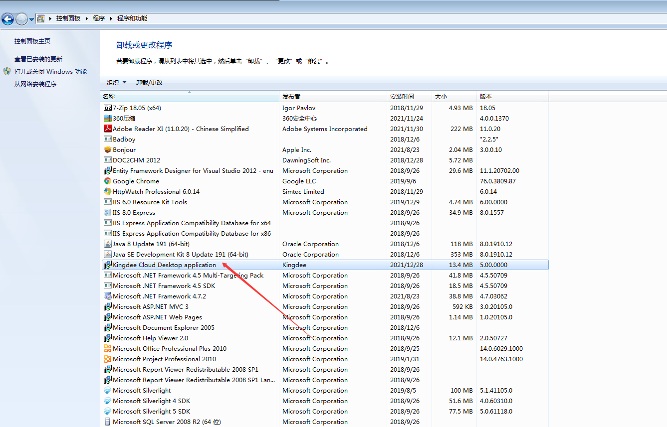Select the Java 8 Update 191 icon

107,244
